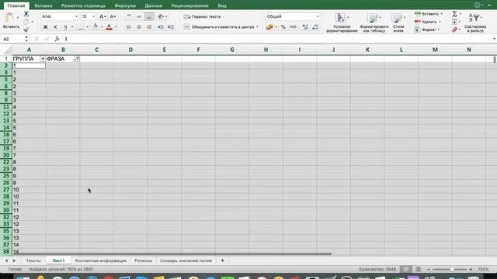Open number format Общий dropdown
The height and width of the screenshot is (279, 497).
coord(318,16)
